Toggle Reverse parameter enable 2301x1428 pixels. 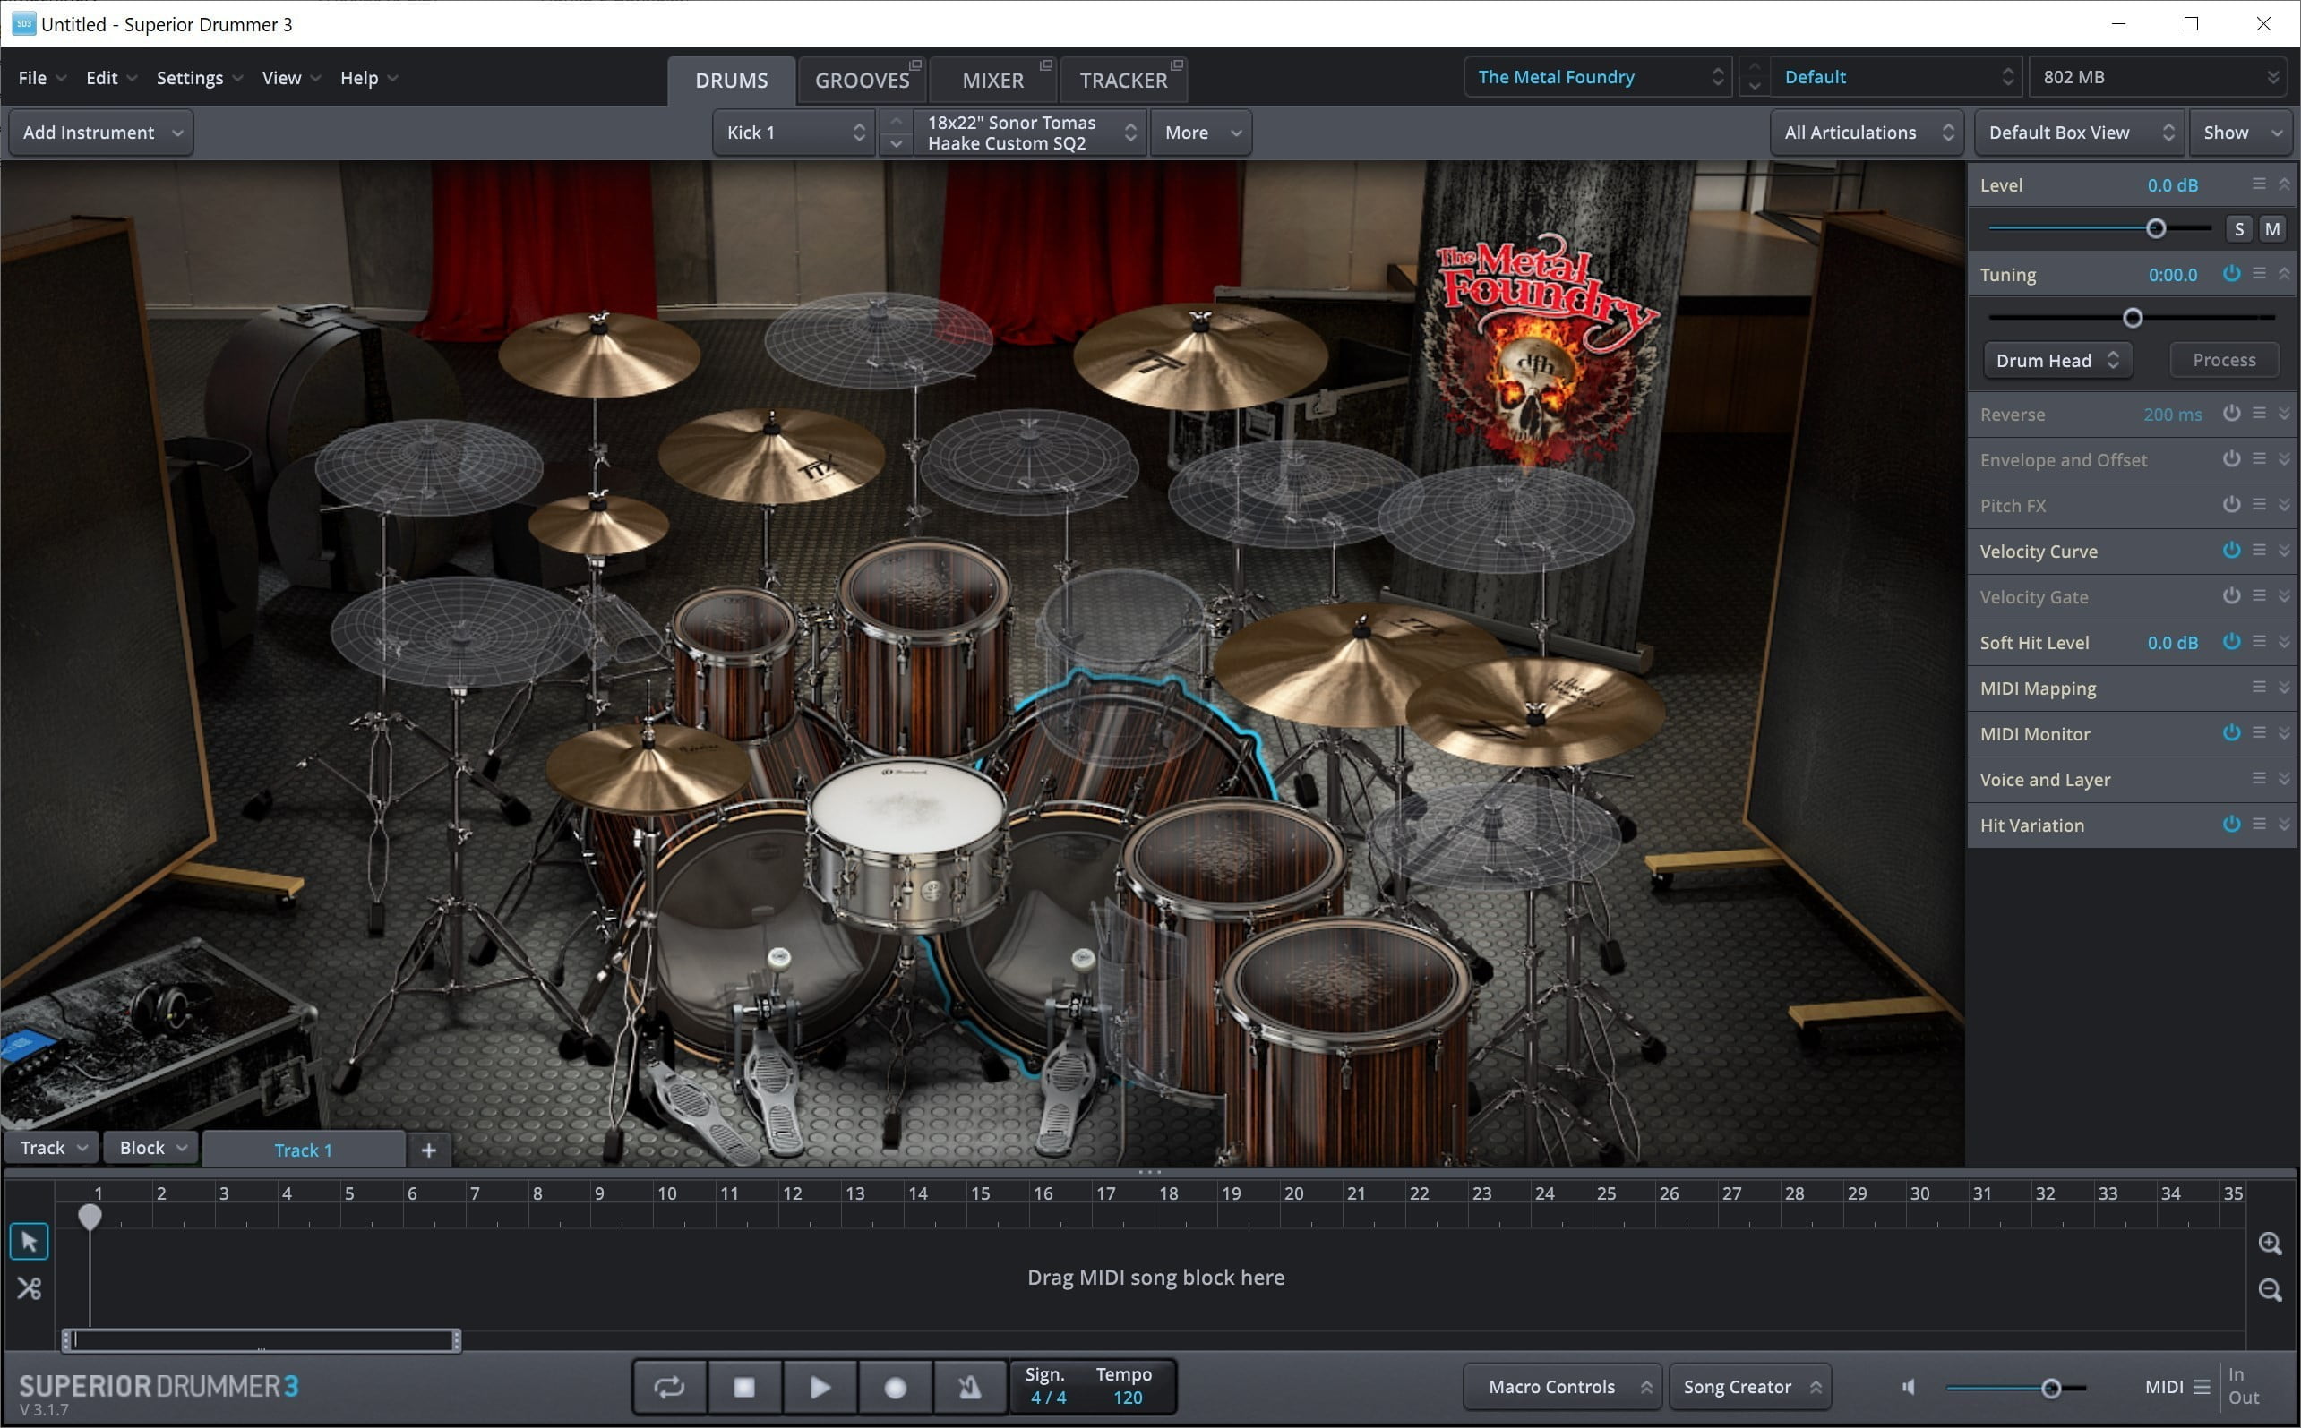[2232, 413]
